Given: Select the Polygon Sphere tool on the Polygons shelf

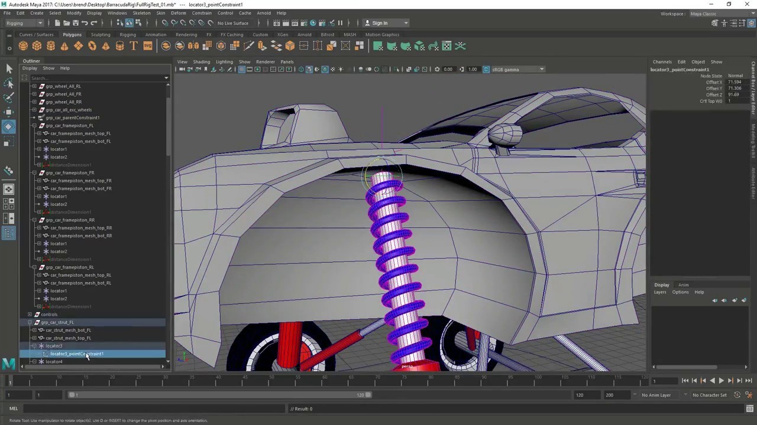Looking at the screenshot, I should coord(23,47).
